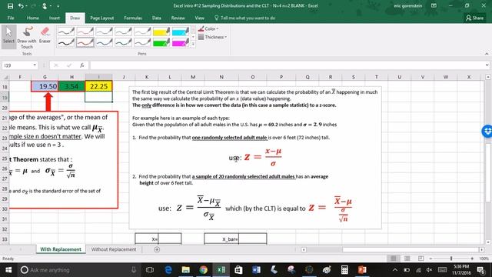The image size is (492, 277).
Task: Open the Formulas tab
Action: point(133,18)
